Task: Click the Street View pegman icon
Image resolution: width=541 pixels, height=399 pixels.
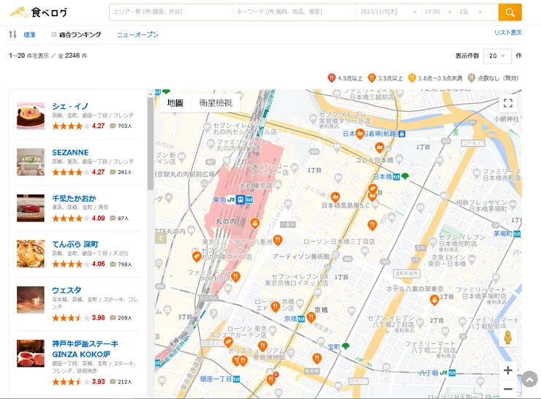Action: (x=507, y=338)
